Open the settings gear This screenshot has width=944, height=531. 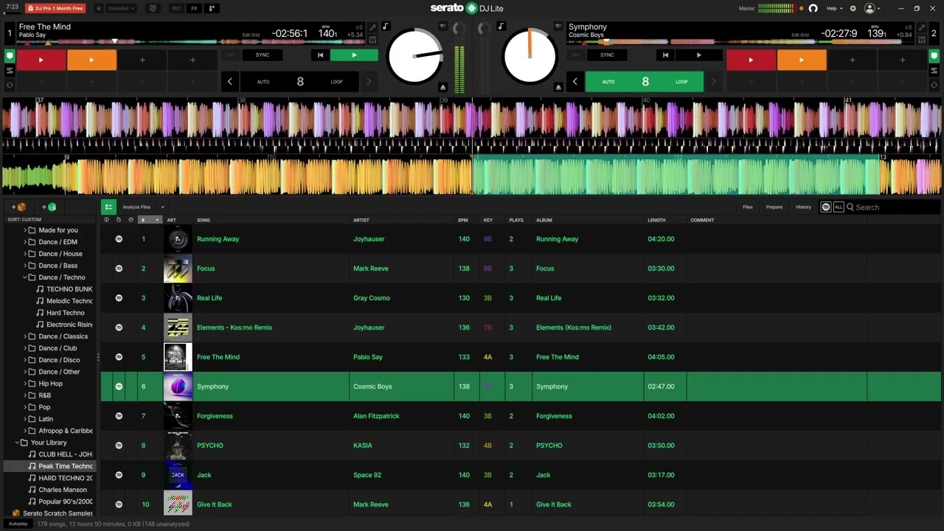pyautogui.click(x=853, y=8)
